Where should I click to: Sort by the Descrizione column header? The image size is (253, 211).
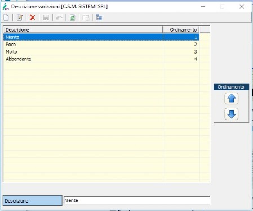click(x=83, y=30)
